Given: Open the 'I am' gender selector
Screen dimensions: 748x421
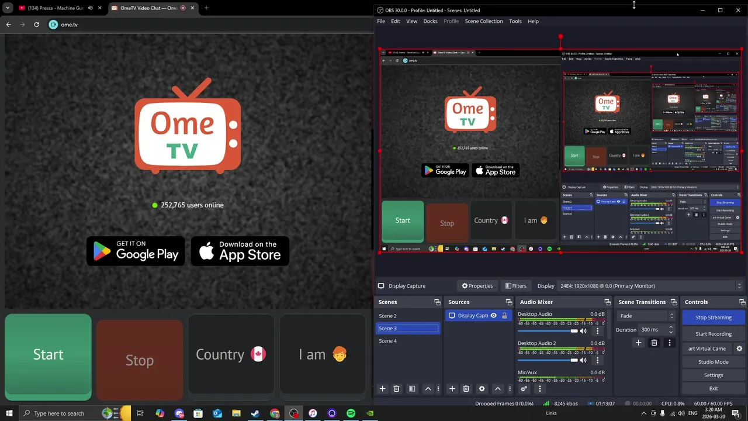Looking at the screenshot, I should tap(323, 355).
